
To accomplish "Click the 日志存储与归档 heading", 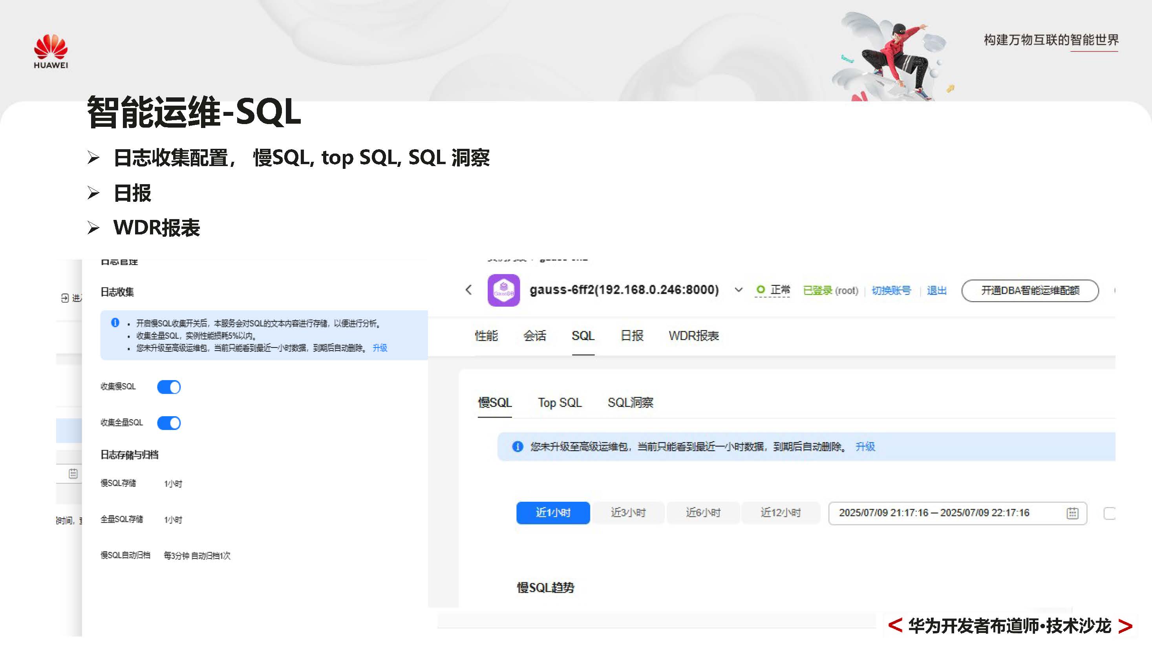I will 129,455.
